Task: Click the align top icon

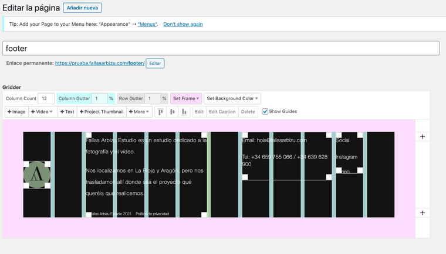Action: (x=160, y=112)
